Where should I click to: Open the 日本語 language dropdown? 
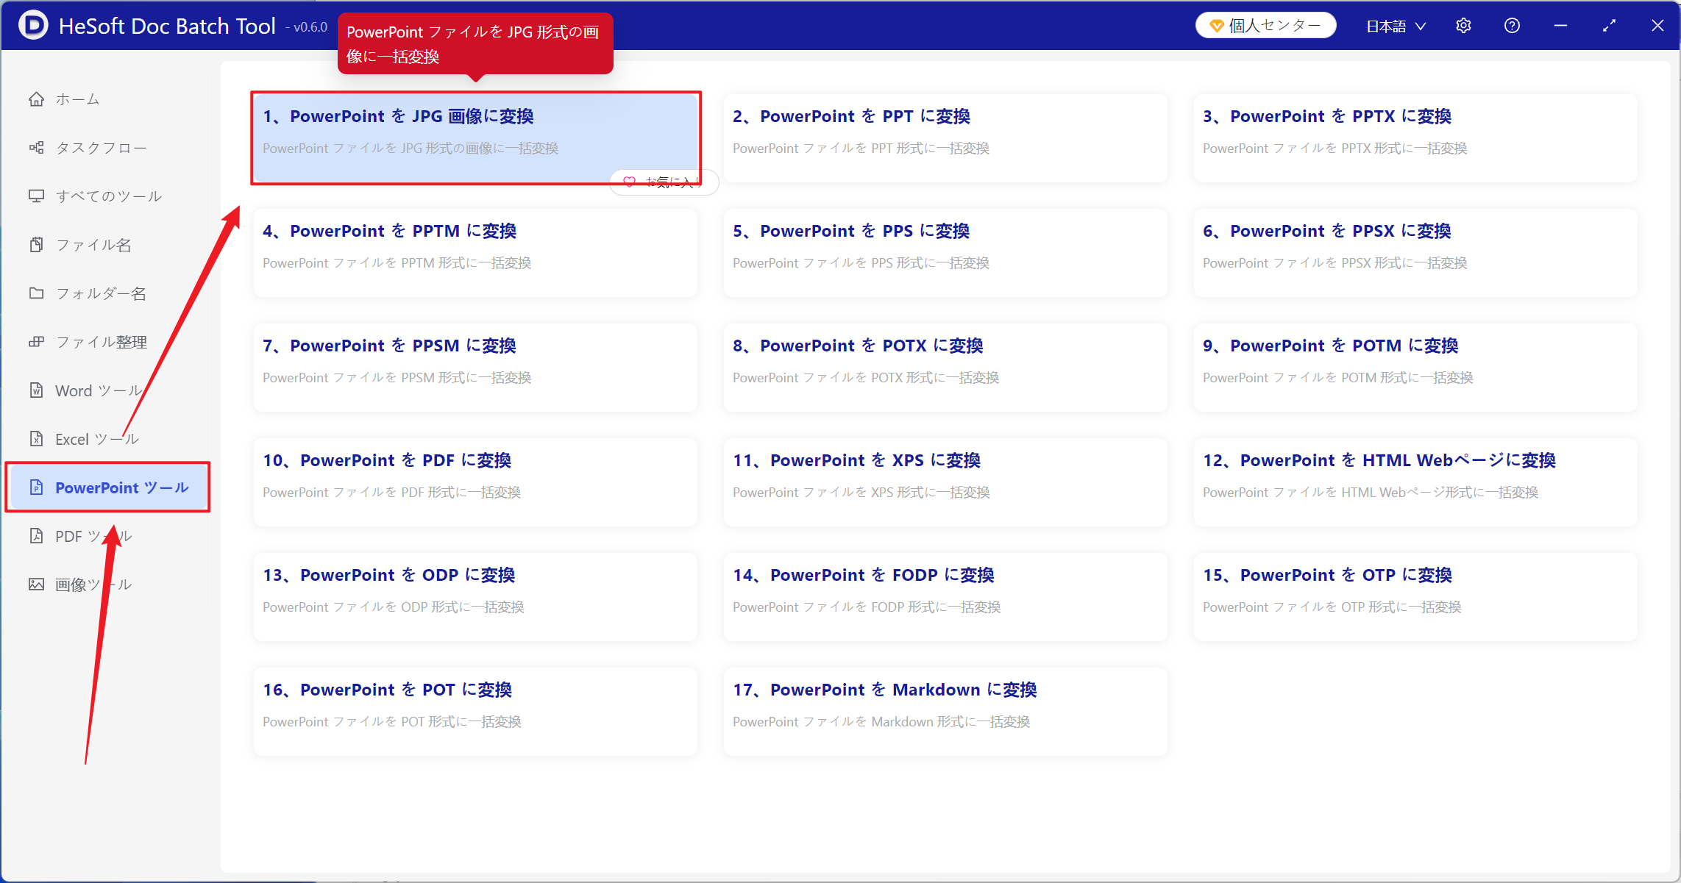click(1396, 26)
